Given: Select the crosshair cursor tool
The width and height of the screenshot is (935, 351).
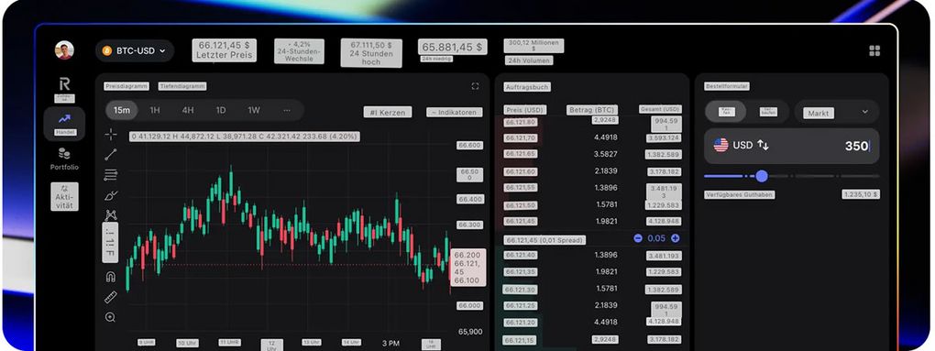Looking at the screenshot, I should coord(111,134).
